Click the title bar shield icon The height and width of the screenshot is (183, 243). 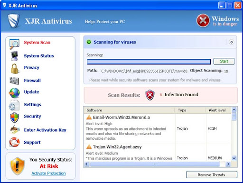[4, 5]
